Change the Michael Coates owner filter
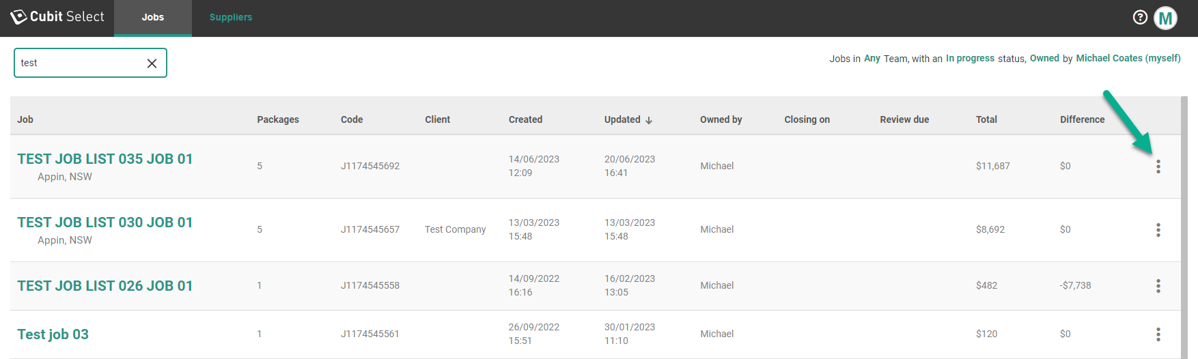Viewport: 1198px width, 359px height. 1128,59
